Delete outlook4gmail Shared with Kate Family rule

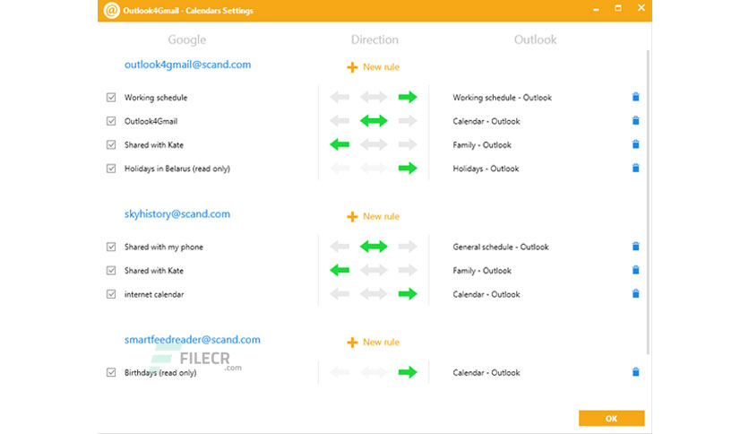pos(635,143)
